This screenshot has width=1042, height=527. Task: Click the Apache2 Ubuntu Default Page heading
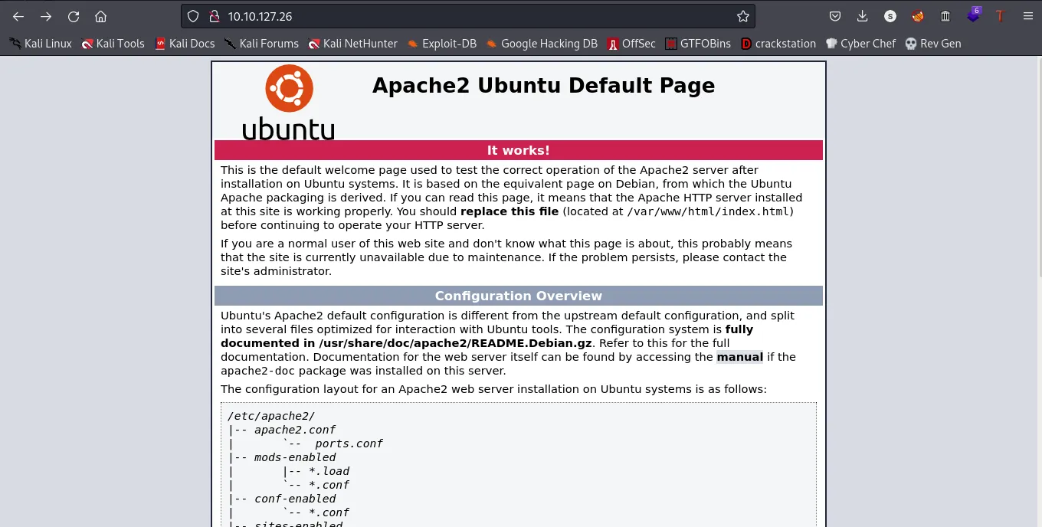click(x=543, y=85)
